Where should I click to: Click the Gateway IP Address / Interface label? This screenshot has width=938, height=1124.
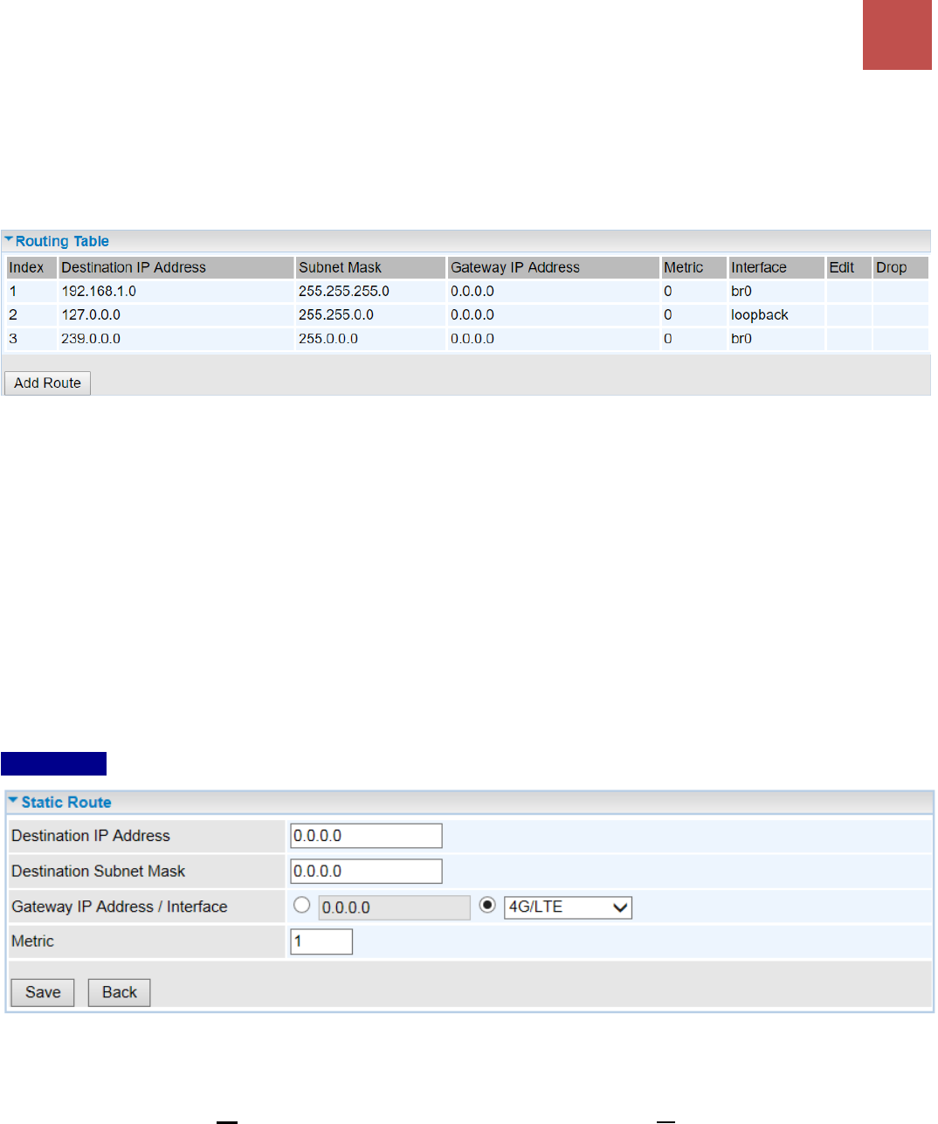click(x=120, y=907)
